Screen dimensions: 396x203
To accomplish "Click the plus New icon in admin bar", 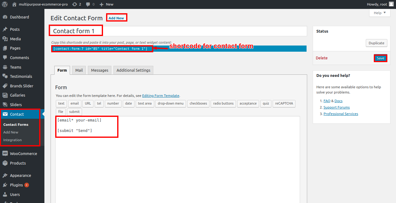I will (101, 4).
